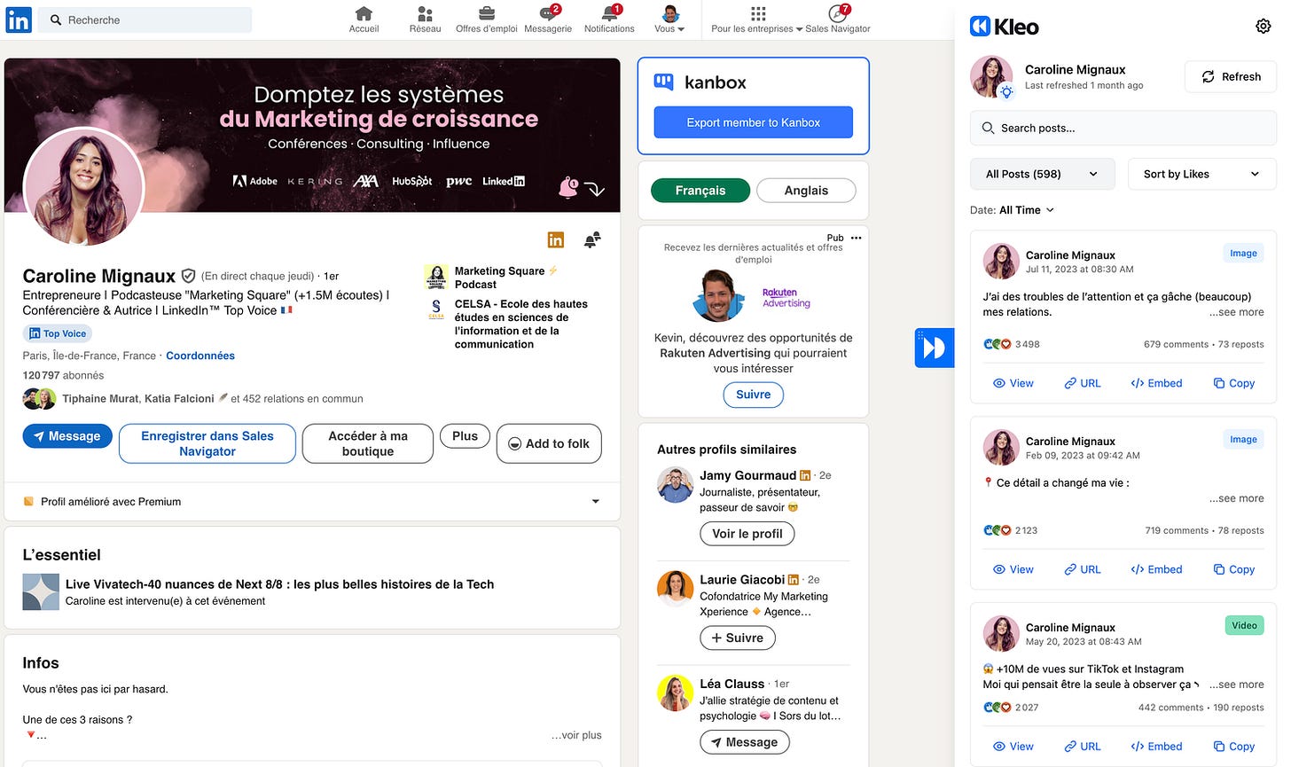This screenshot has width=1291, height=767.
Task: Expand the Feb 09 post see more
Action: coord(1237,498)
